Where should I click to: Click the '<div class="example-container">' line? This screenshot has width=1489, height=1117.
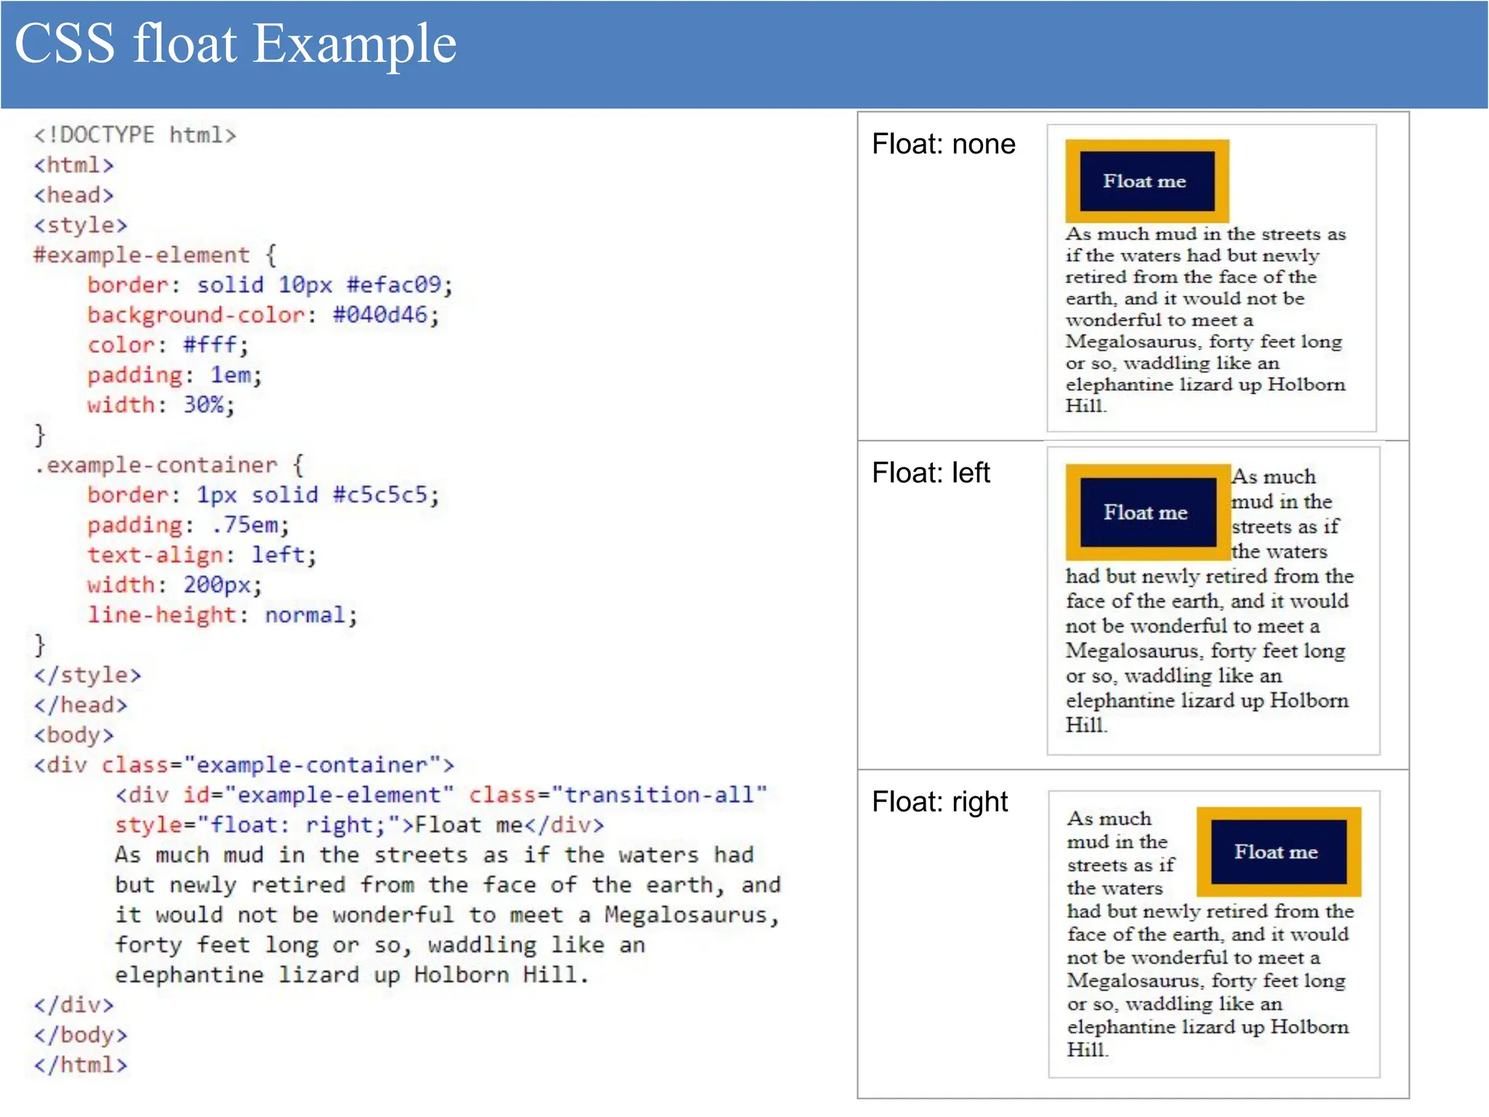[x=244, y=765]
